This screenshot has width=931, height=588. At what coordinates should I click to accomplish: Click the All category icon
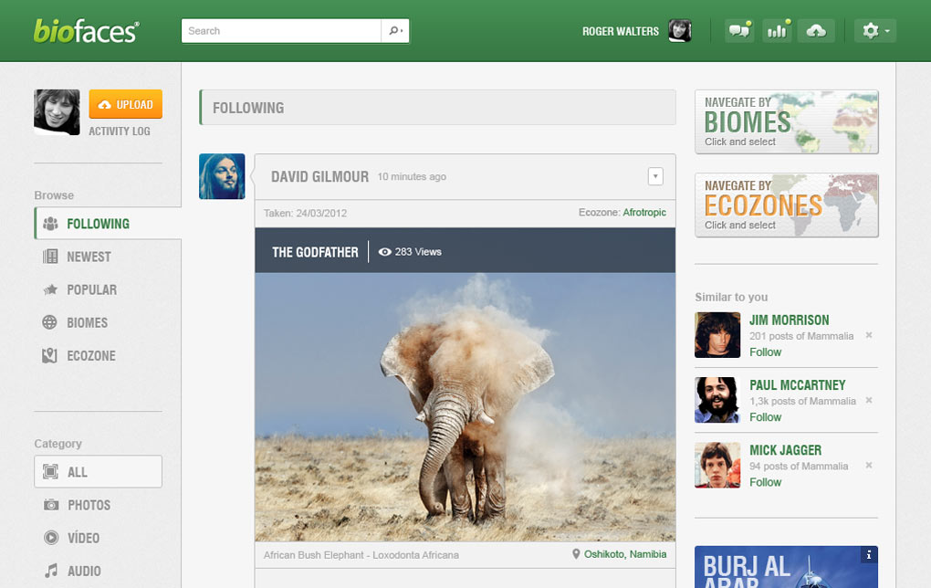click(51, 472)
